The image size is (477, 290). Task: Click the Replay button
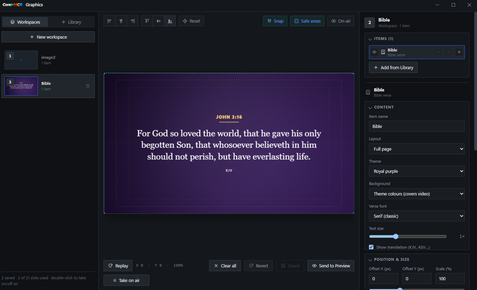point(118,266)
